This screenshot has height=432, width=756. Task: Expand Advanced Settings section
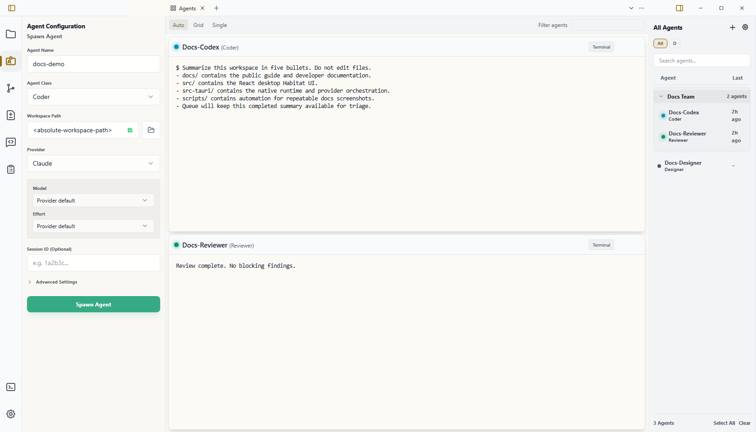coord(52,282)
